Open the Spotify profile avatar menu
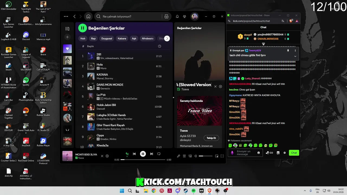The image size is (347, 195). pyautogui.click(x=195, y=17)
